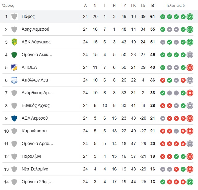Click the Τελευταία 5 column header

coord(175,6)
